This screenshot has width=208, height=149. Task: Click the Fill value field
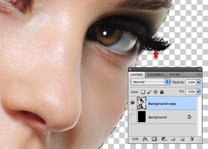191,92
